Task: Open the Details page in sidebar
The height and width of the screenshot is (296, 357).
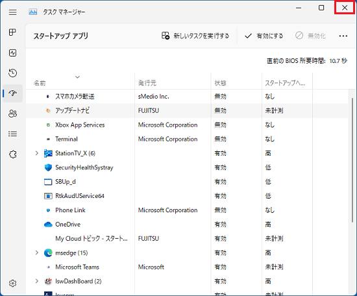Action: 13,134
